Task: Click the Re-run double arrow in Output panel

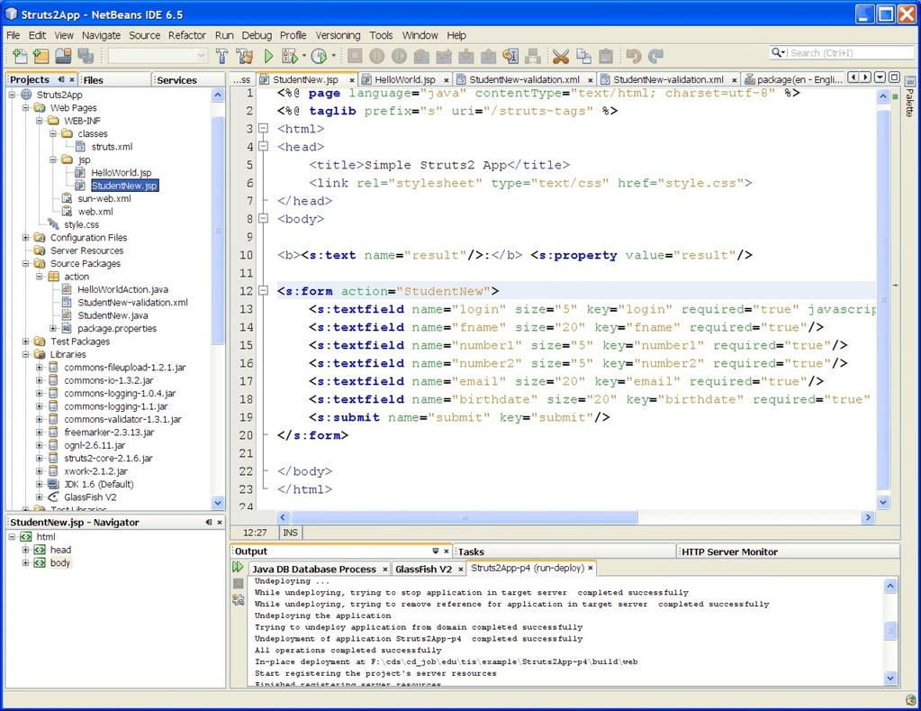Action: [238, 567]
